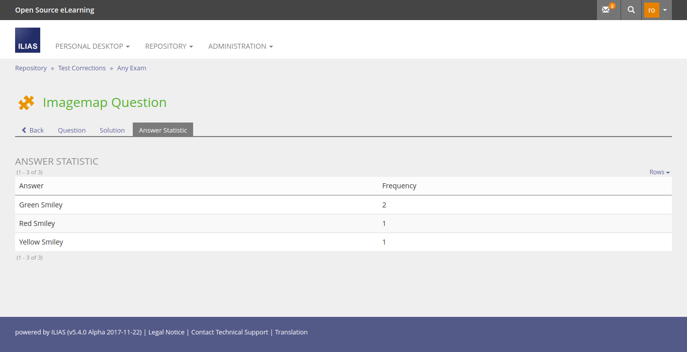The image size is (687, 352).
Task: Click Contact Technical Support link
Action: click(230, 332)
